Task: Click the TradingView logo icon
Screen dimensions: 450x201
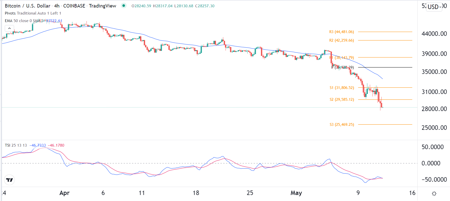Action: click(10, 180)
